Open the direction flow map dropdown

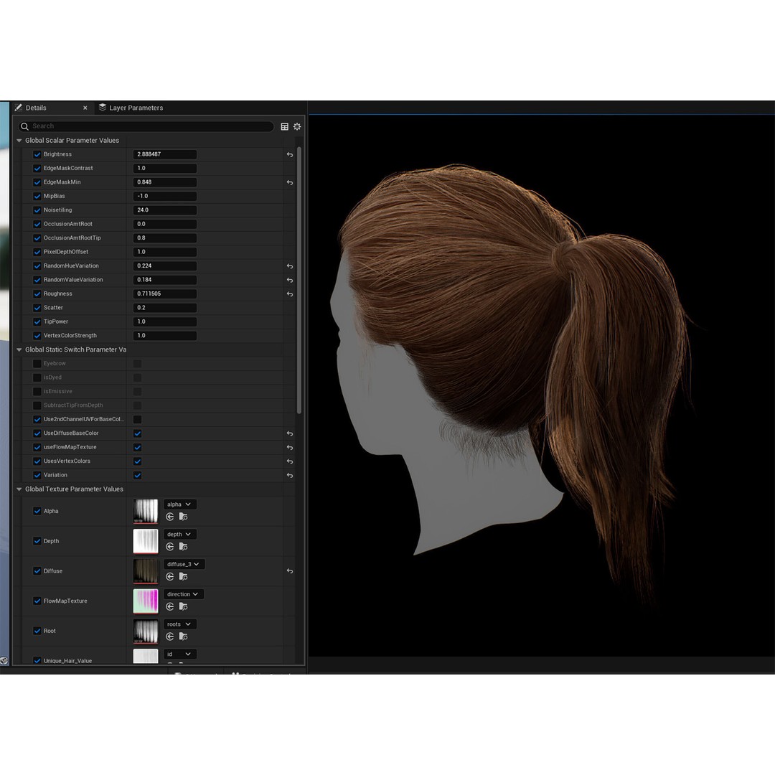pyautogui.click(x=183, y=594)
